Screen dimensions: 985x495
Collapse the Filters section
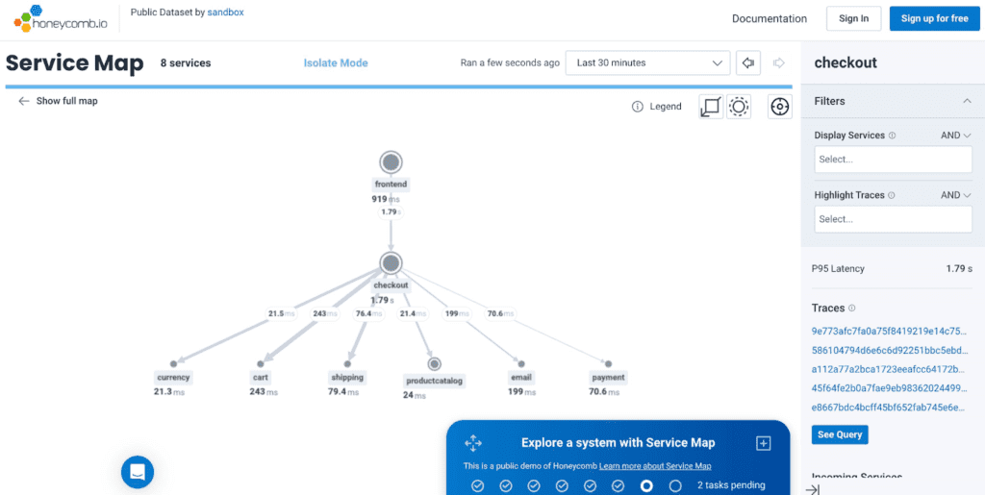point(966,101)
